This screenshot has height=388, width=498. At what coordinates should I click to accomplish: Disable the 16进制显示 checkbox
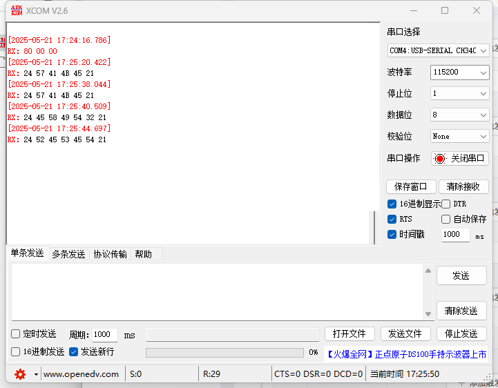392,204
